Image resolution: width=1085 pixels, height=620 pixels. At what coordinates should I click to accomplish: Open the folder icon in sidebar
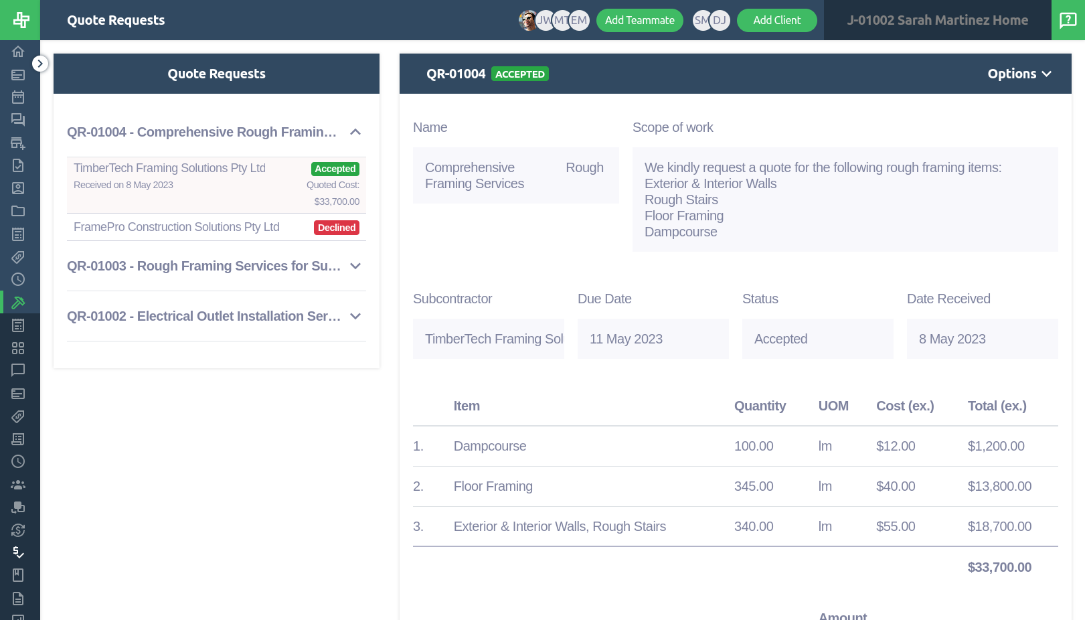tap(18, 211)
